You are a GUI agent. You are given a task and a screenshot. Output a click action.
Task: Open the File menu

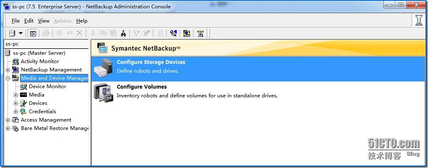15,21
